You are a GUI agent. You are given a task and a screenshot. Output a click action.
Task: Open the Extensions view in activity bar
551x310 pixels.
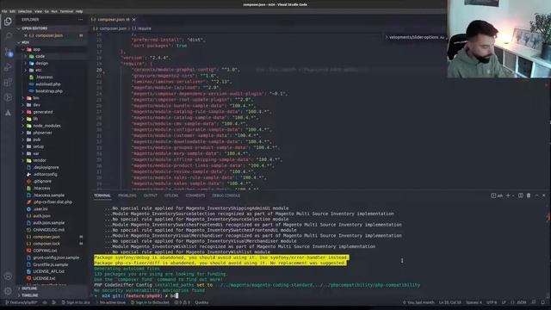[8, 83]
